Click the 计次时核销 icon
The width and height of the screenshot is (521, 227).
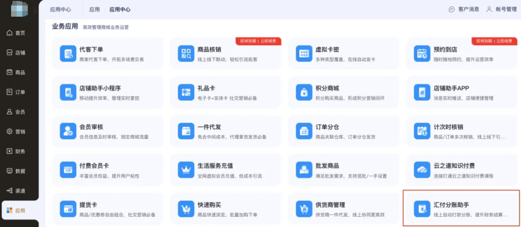click(x=422, y=131)
